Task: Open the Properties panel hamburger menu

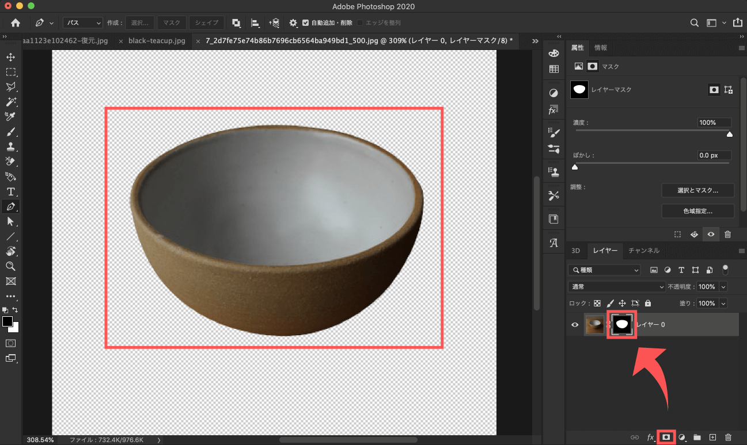Action: (x=742, y=48)
